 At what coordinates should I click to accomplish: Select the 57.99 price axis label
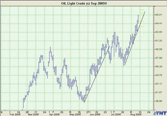(159, 58)
